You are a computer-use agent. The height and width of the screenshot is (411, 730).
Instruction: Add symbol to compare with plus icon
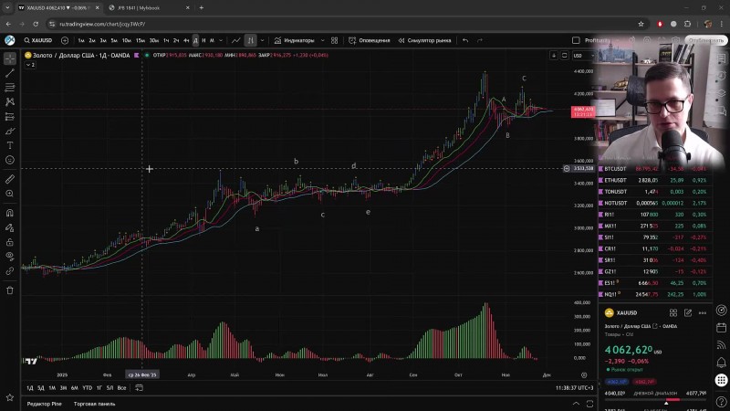[x=65, y=40]
